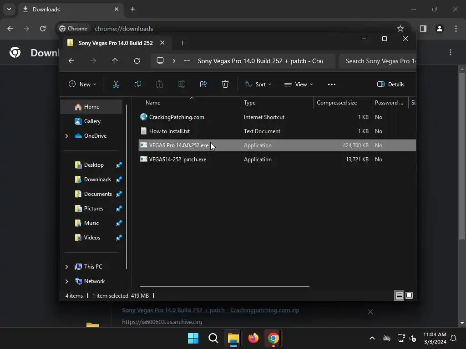
Task: Refresh the File Explorer folder view
Action: [137, 61]
